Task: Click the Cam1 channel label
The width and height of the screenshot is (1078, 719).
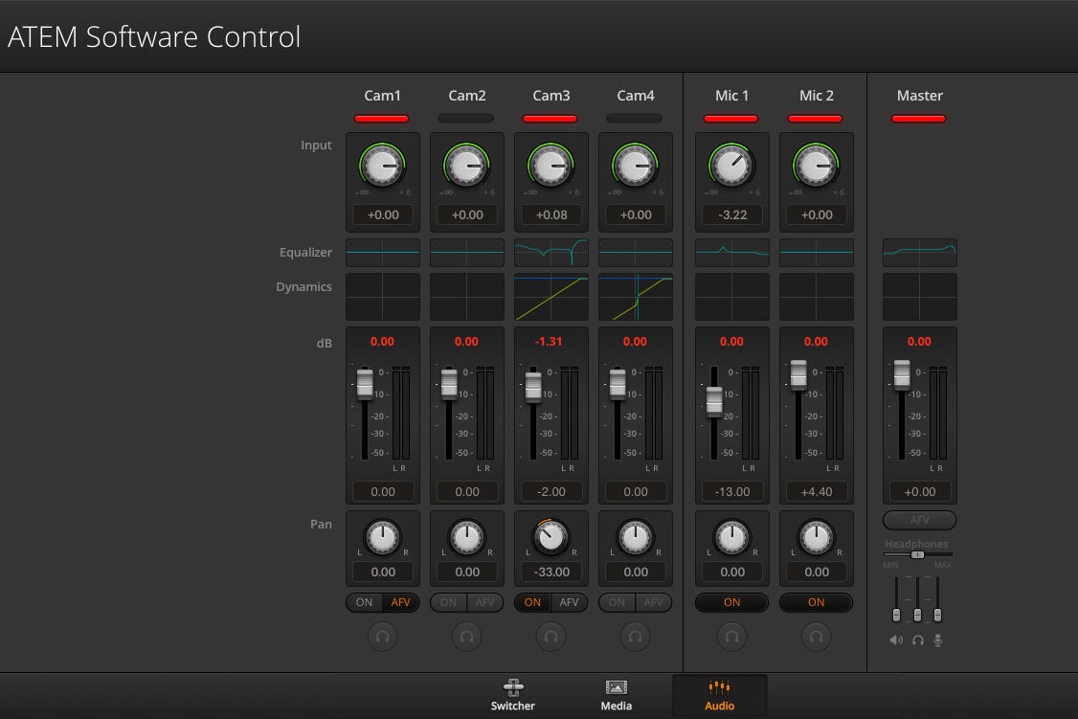Action: pyautogui.click(x=382, y=96)
